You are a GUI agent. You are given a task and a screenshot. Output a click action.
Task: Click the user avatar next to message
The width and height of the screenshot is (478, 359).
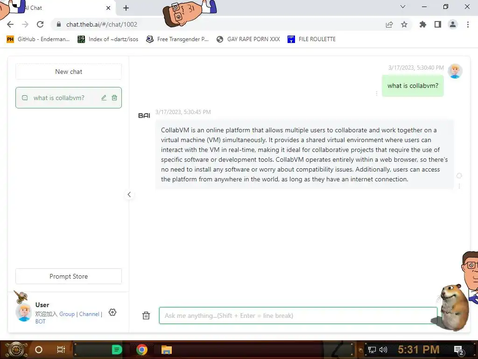[455, 71]
